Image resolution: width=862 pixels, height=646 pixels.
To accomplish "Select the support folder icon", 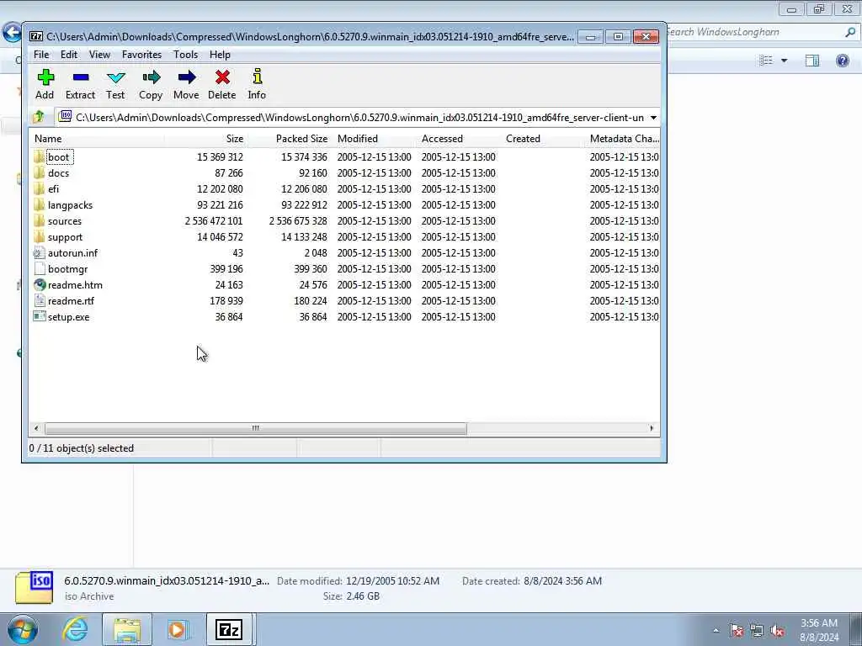I will (x=39, y=236).
